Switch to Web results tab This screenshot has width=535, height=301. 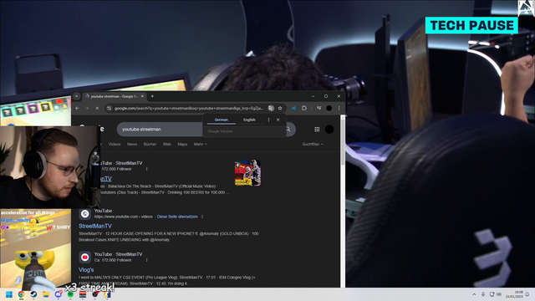click(x=167, y=145)
